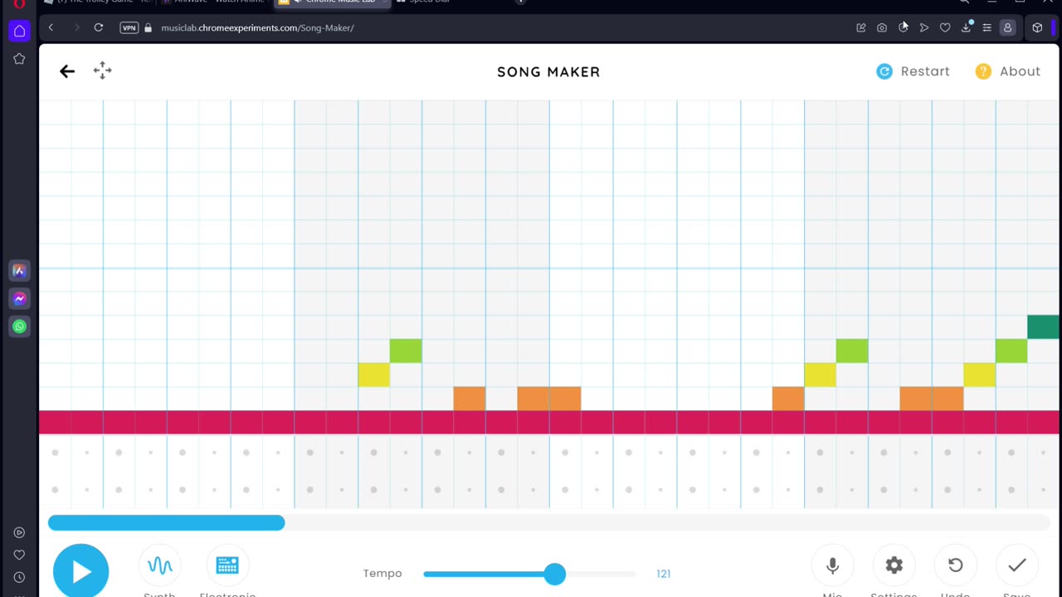Switch to the Chrome Music Lab tab
Image resolution: width=1062 pixels, height=597 pixels.
click(x=332, y=2)
